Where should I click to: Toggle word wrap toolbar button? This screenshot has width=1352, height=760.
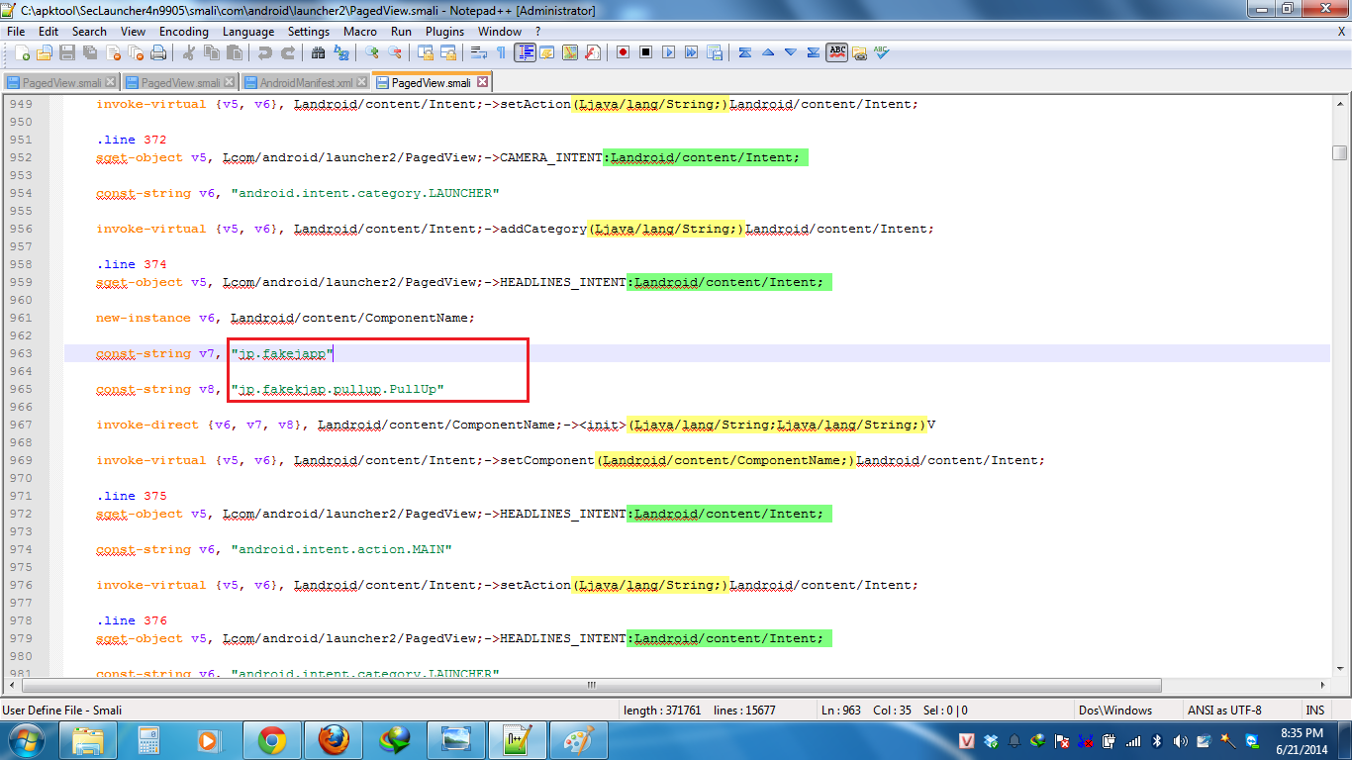tap(478, 52)
